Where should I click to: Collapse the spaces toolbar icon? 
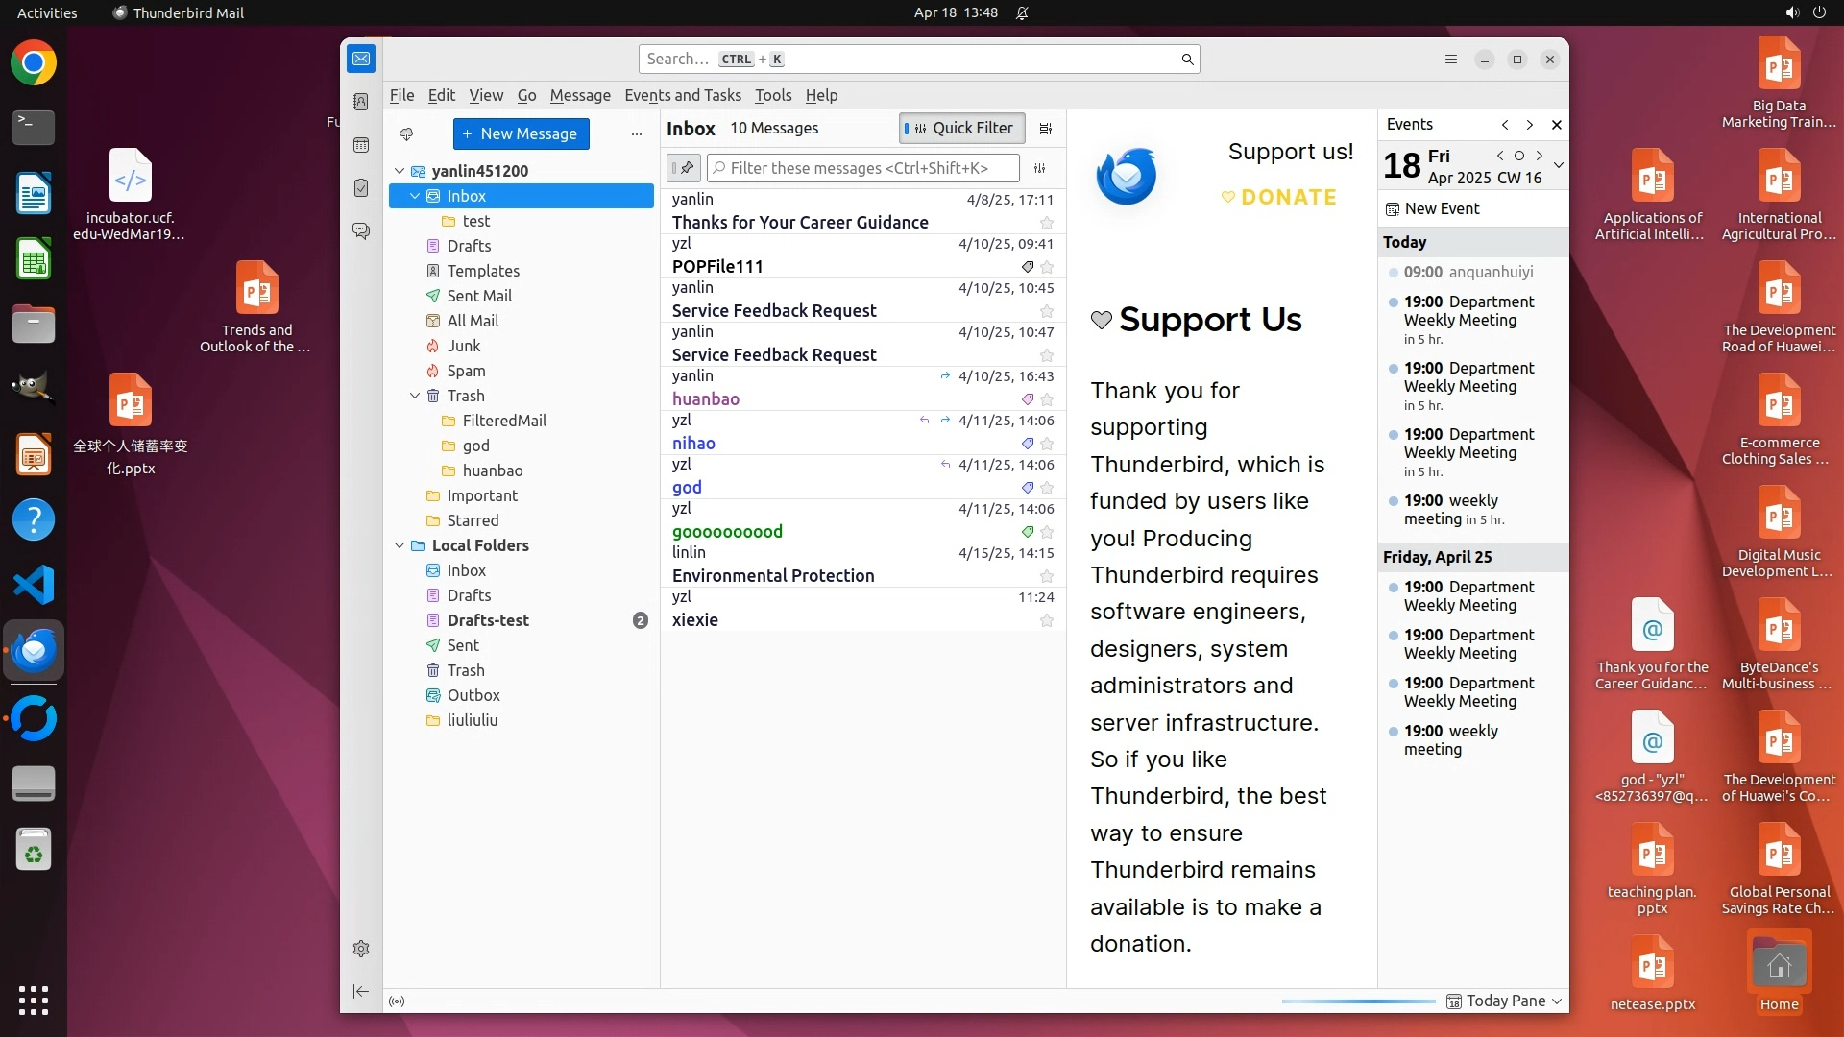click(361, 991)
